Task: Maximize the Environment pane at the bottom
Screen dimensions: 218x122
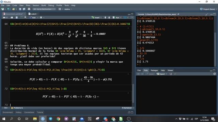Action: 132,113
